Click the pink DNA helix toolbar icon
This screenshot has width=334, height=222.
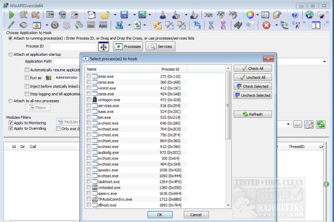[x=223, y=26]
